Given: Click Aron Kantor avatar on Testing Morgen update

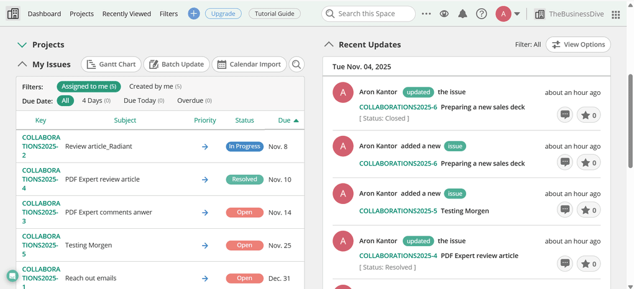Looking at the screenshot, I should (343, 193).
